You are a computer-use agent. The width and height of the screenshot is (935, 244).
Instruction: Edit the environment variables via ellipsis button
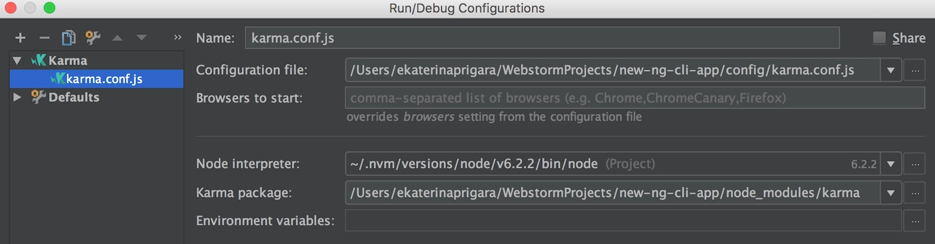[915, 221]
